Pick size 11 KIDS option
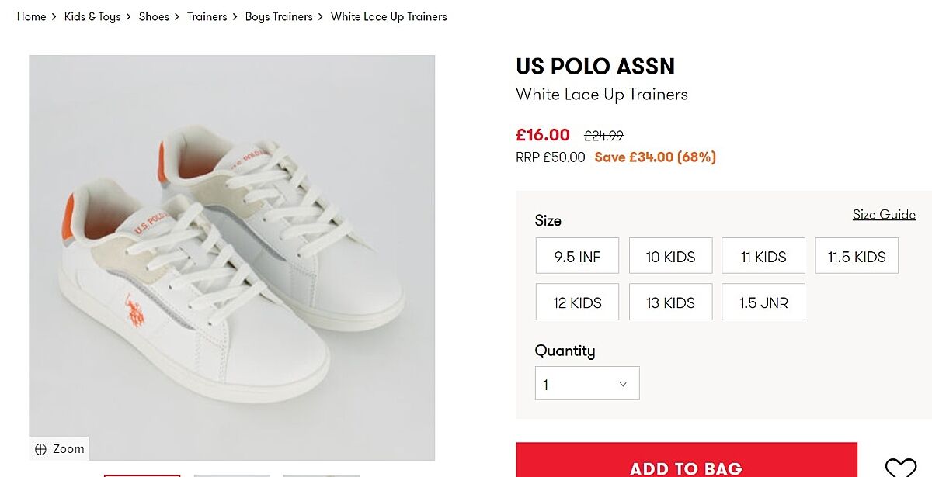This screenshot has width=932, height=477. click(763, 257)
